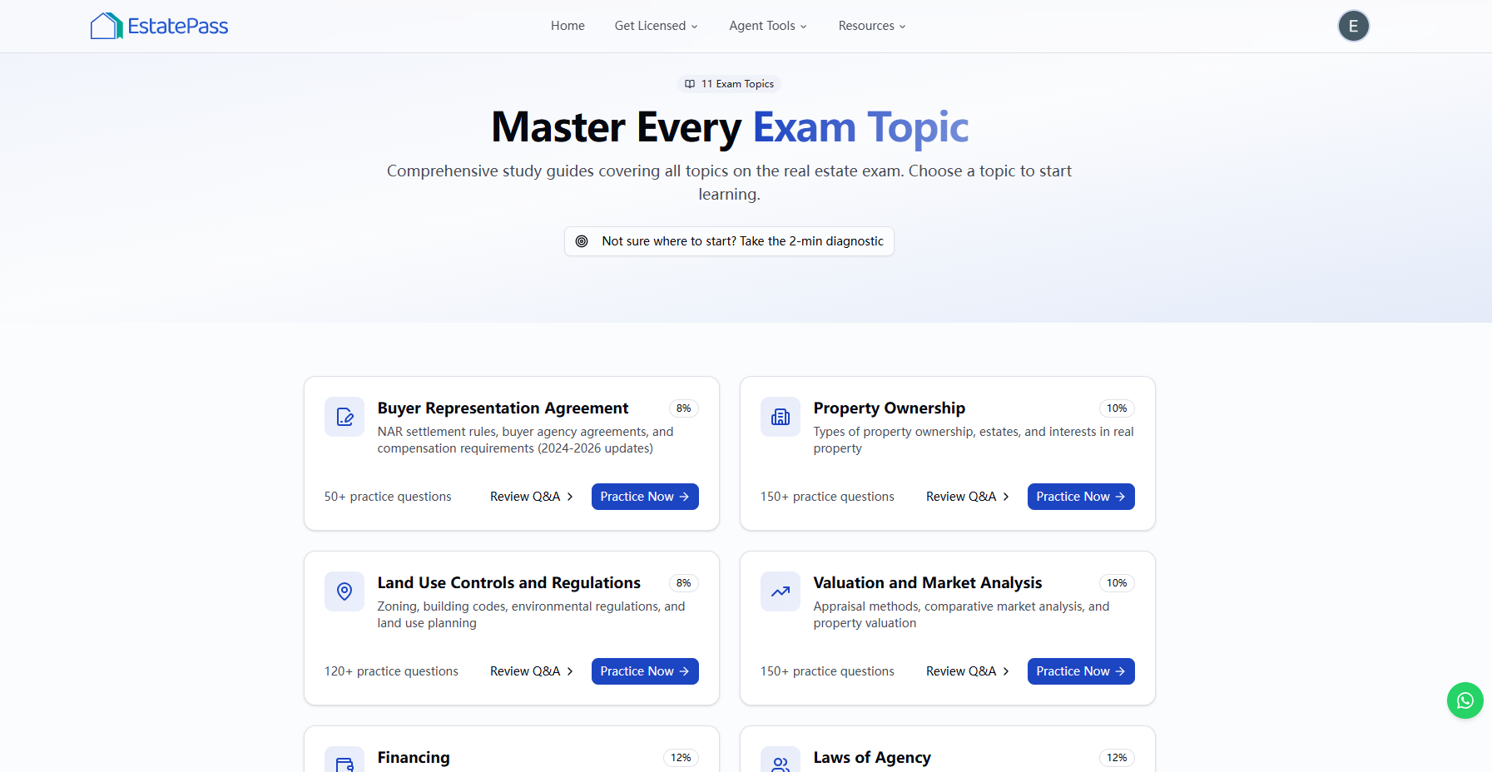
Task: Click the Property Ownership building icon
Action: point(781,417)
